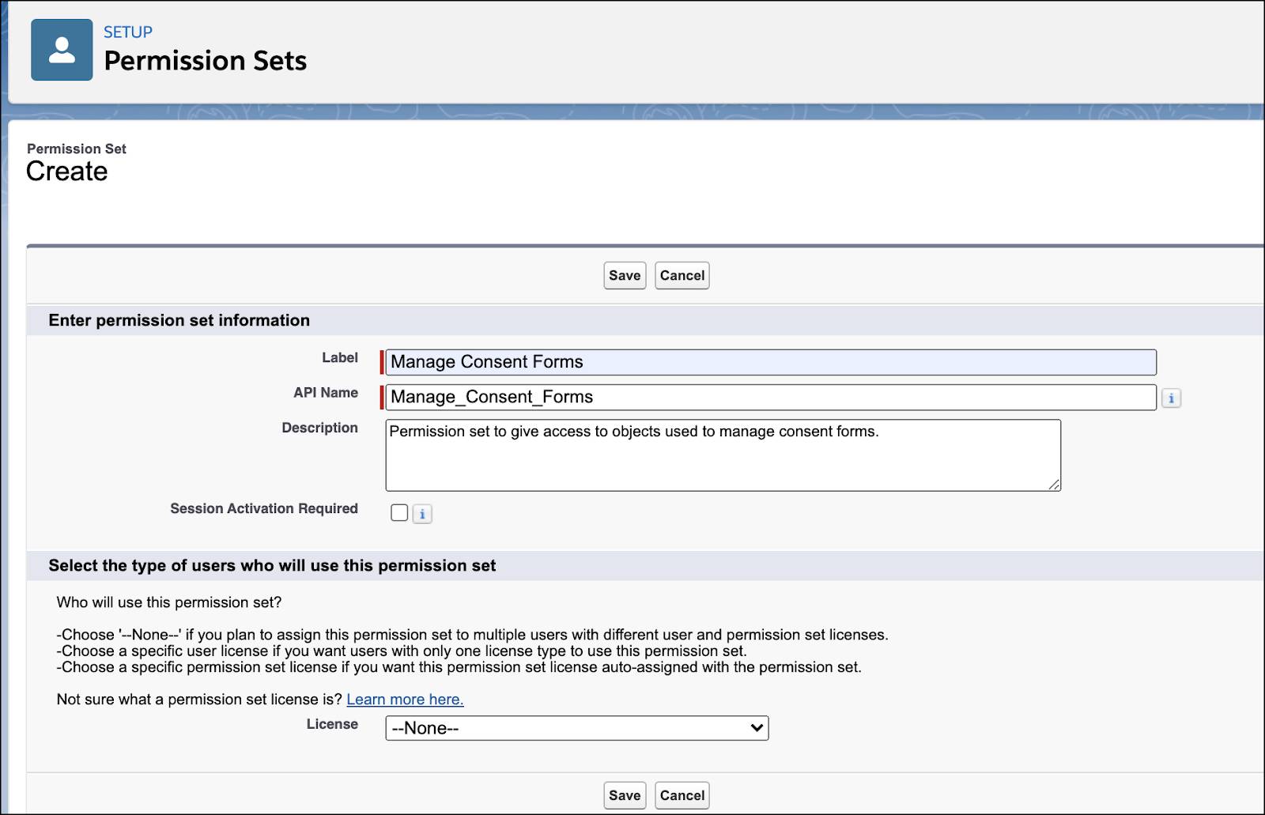Focus the API Name field Manage_Consent_Forms

771,397
